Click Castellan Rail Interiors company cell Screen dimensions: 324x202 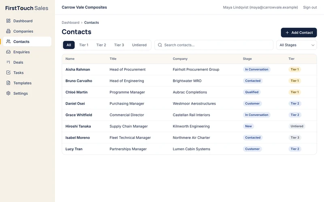191,115
